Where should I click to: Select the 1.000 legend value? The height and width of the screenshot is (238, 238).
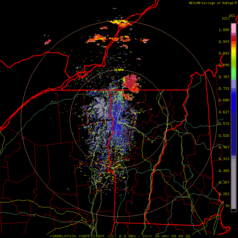pos(224,30)
